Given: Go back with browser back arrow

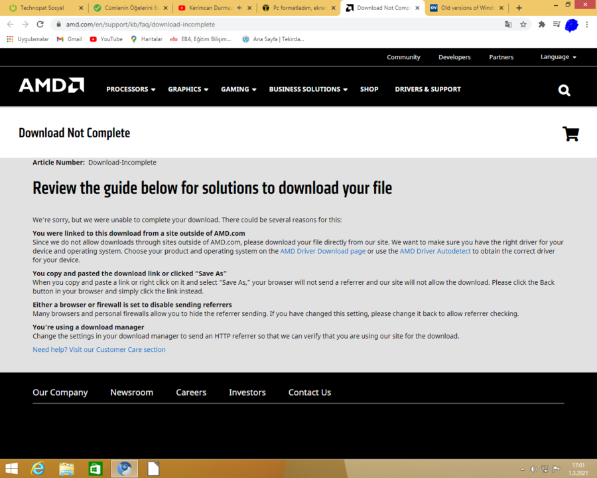Looking at the screenshot, I should click(10, 25).
